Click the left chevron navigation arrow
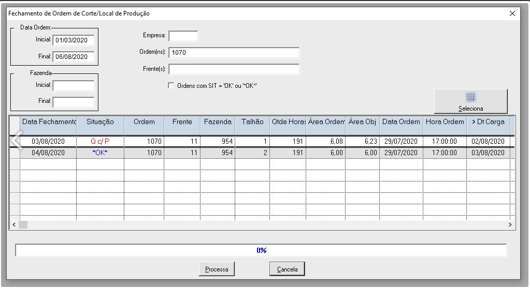Image resolution: width=530 pixels, height=288 pixels. coord(16,140)
